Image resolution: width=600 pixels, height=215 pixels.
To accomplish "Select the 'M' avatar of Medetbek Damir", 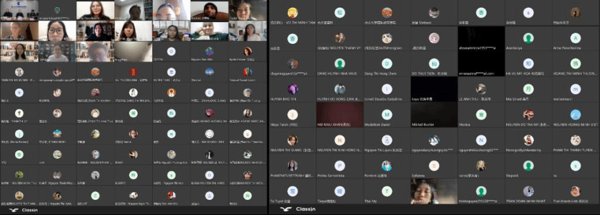I will click(387, 115).
